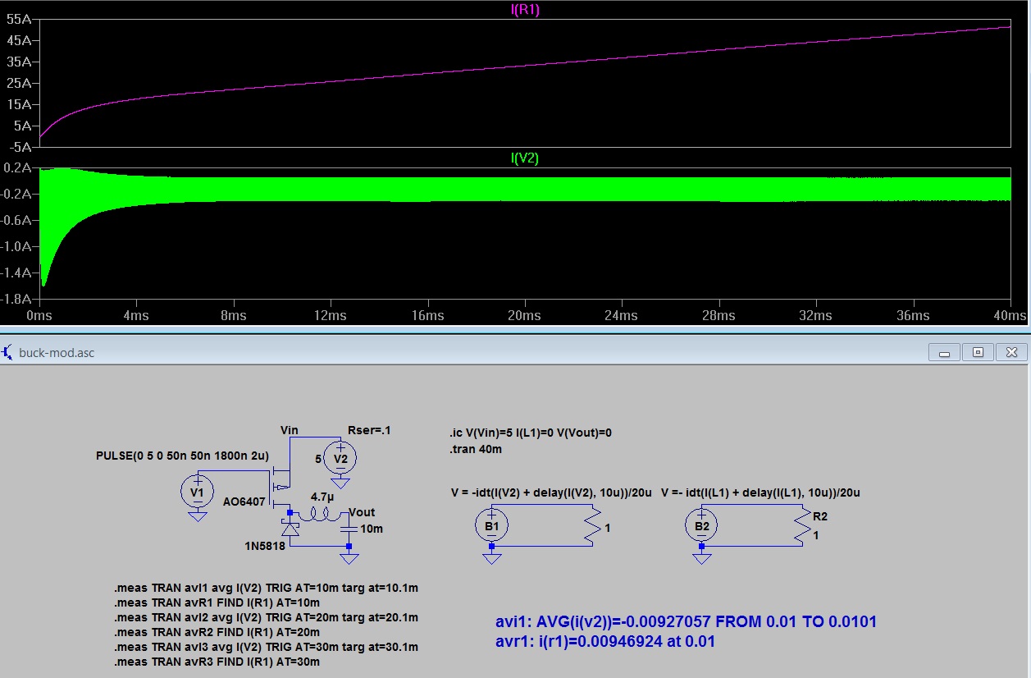Click the 25A vertical axis label
Viewport: 1031px width, 678px height.
click(x=18, y=83)
